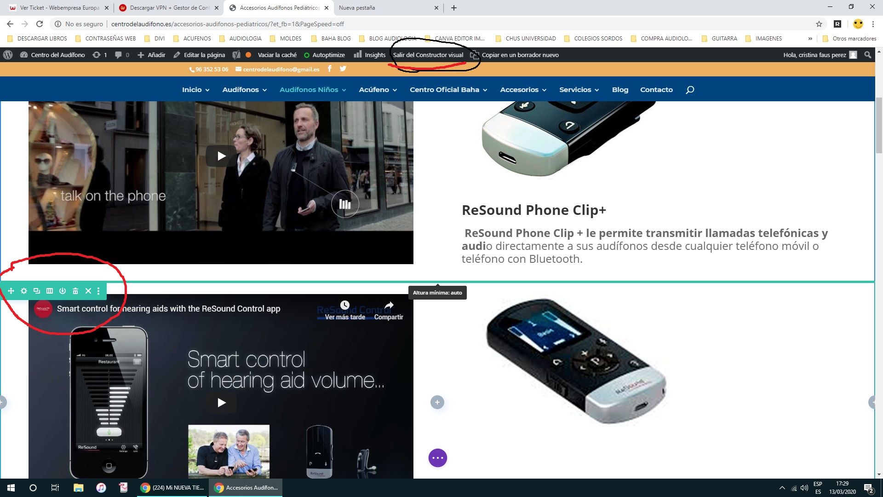Click 'Salir del Constructor visual'
Screen dimensions: 883x497
tap(428, 55)
